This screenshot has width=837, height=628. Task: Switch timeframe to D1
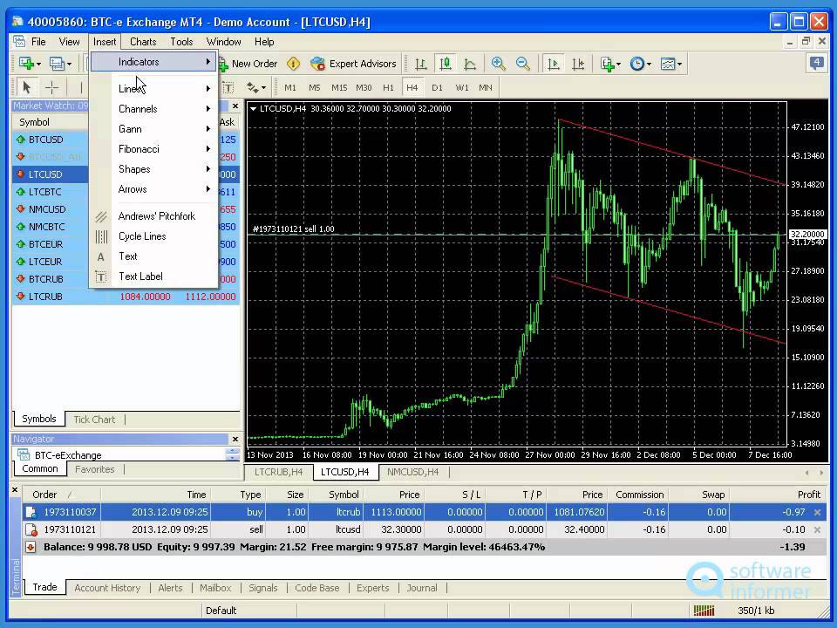click(437, 87)
